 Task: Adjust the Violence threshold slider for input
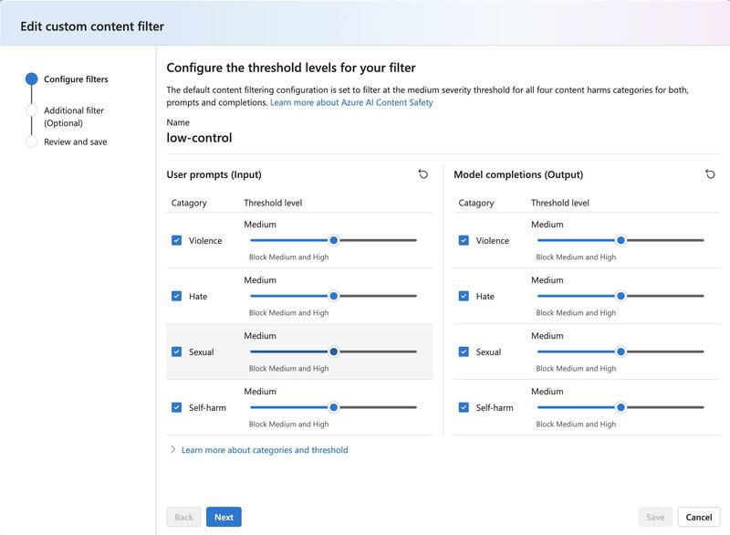click(x=334, y=240)
